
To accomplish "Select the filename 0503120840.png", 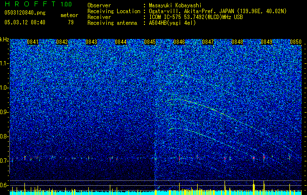I will (x=25, y=13).
